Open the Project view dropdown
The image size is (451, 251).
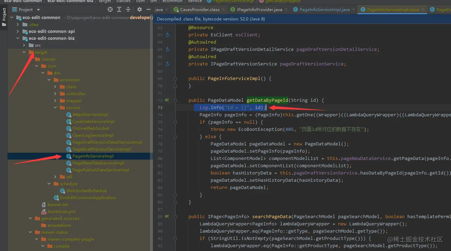pyautogui.click(x=38, y=10)
